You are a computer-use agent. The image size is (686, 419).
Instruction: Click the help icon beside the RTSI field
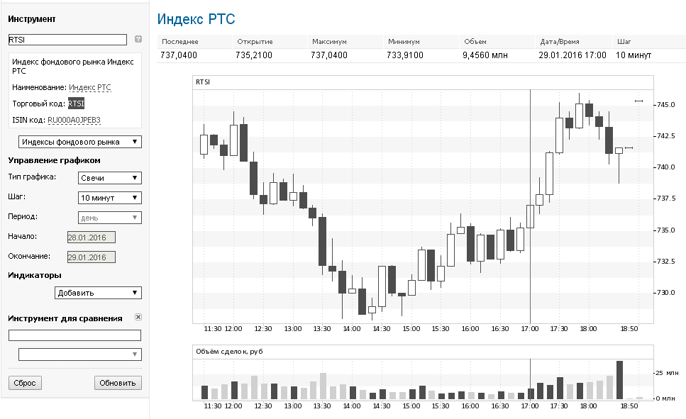(x=138, y=40)
